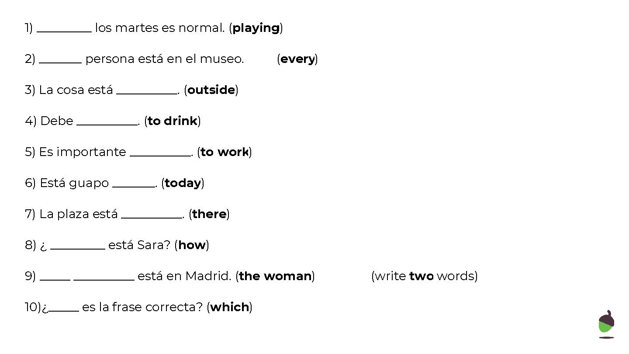Select the bold hint 'to drink'
Viewport: 629px width, 354px height.
click(173, 121)
